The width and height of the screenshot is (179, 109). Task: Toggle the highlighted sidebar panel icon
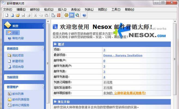click(72, 15)
